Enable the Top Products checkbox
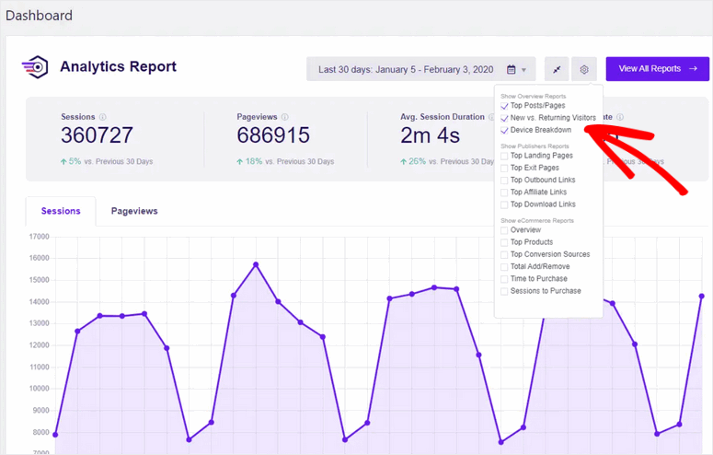 click(504, 243)
